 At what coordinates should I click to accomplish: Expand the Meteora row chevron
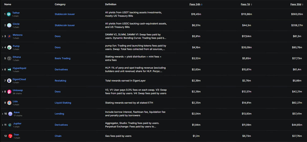[2, 36]
